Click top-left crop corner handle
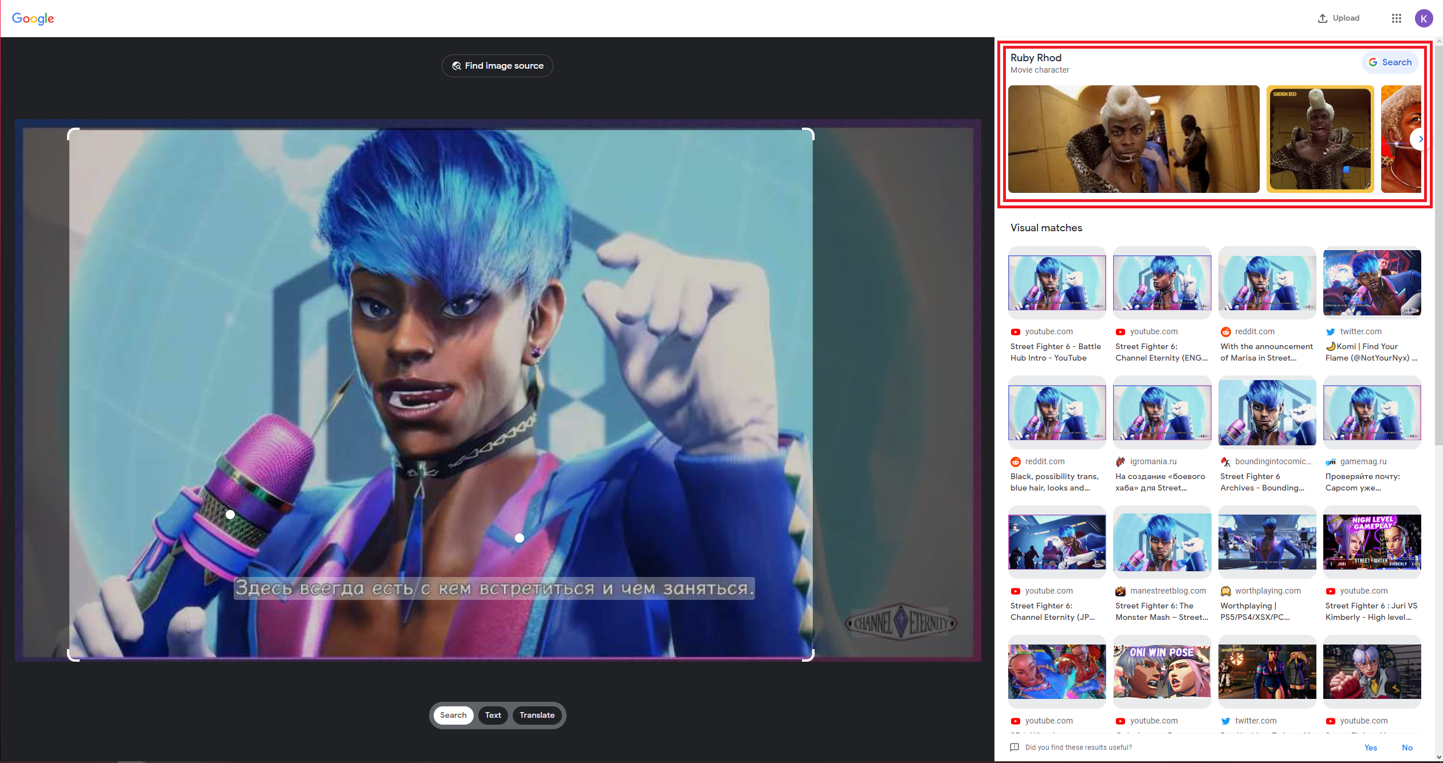Screen dimensions: 1443x763 coord(73,134)
